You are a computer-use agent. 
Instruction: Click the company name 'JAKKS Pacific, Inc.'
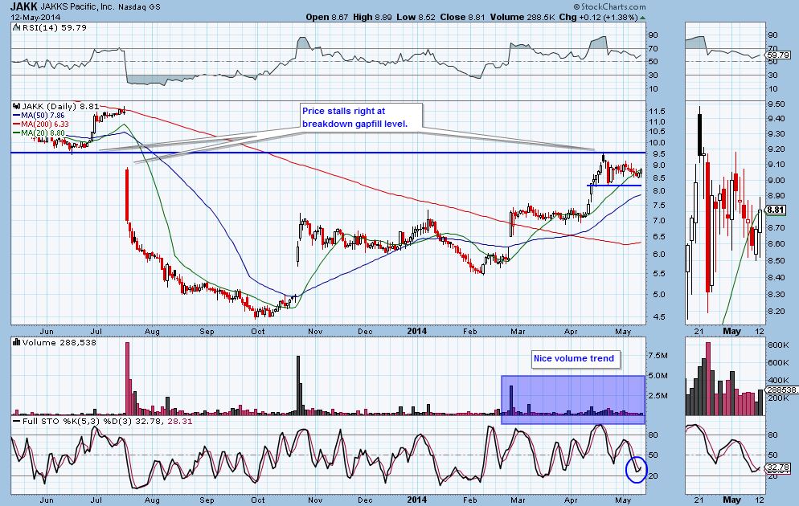point(77,7)
